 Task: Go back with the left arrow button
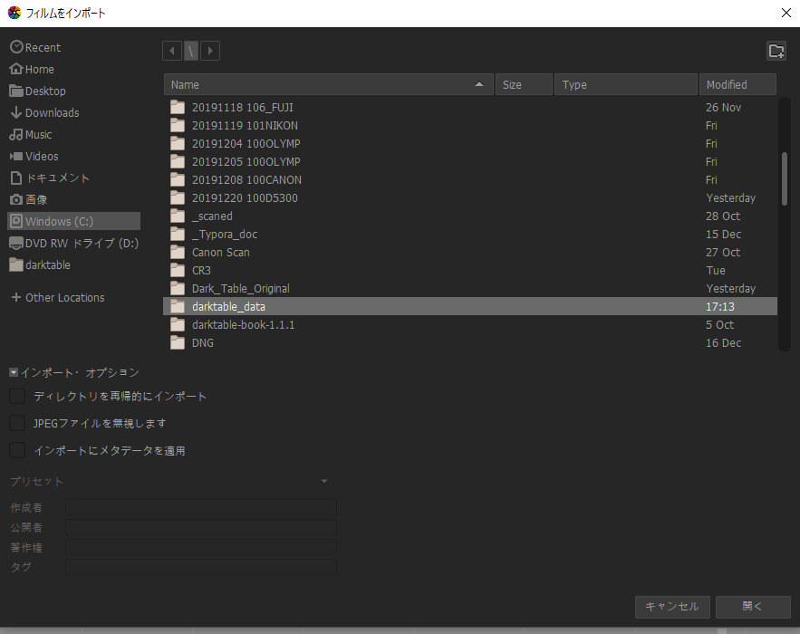coord(172,51)
